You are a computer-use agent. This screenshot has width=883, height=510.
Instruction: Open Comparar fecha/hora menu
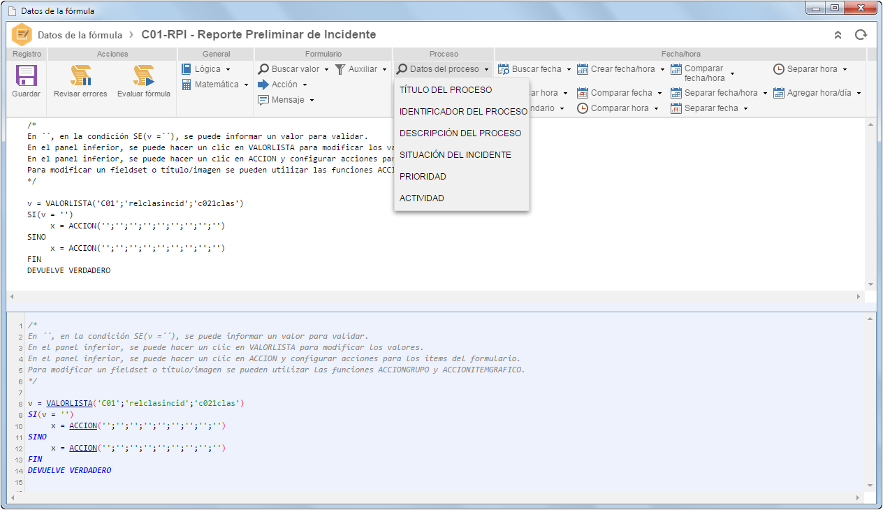[x=703, y=73]
